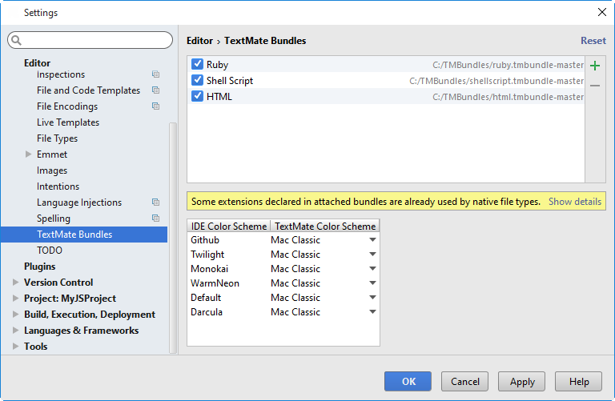Image resolution: width=615 pixels, height=401 pixels.
Task: Expand the Emmet tree node
Action: [x=29, y=154]
